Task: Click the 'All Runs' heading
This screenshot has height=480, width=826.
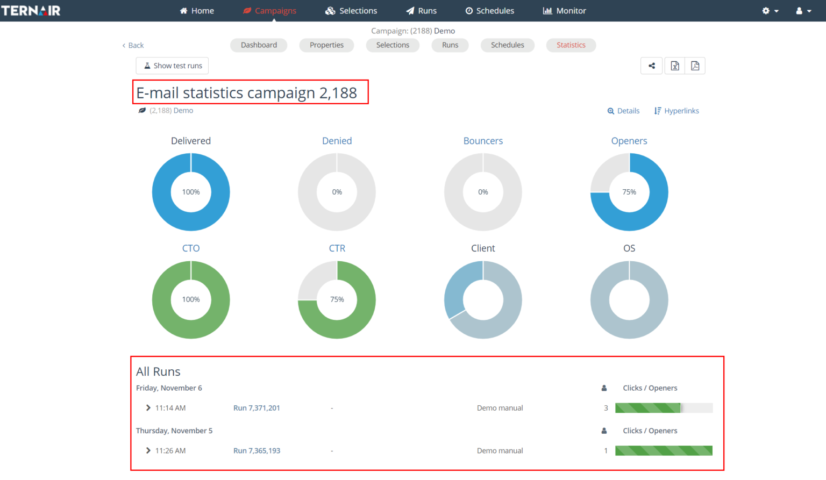Action: [x=158, y=371]
